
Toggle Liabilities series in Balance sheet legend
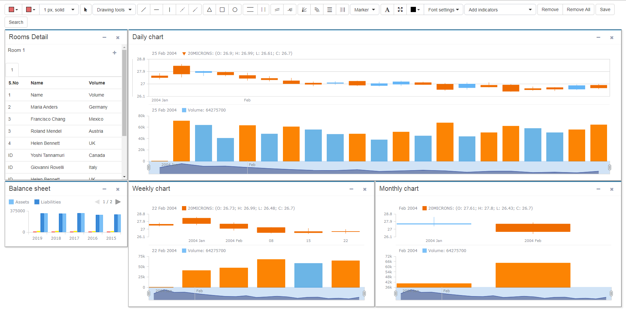[x=48, y=202]
